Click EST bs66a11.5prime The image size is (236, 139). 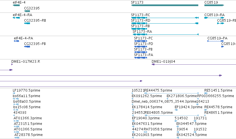point(16,99)
